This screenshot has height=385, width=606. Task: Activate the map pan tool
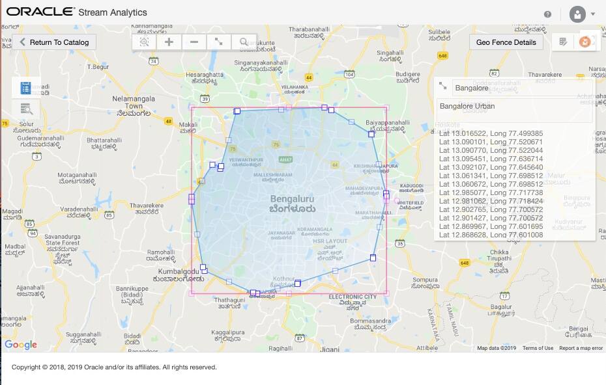(x=219, y=42)
